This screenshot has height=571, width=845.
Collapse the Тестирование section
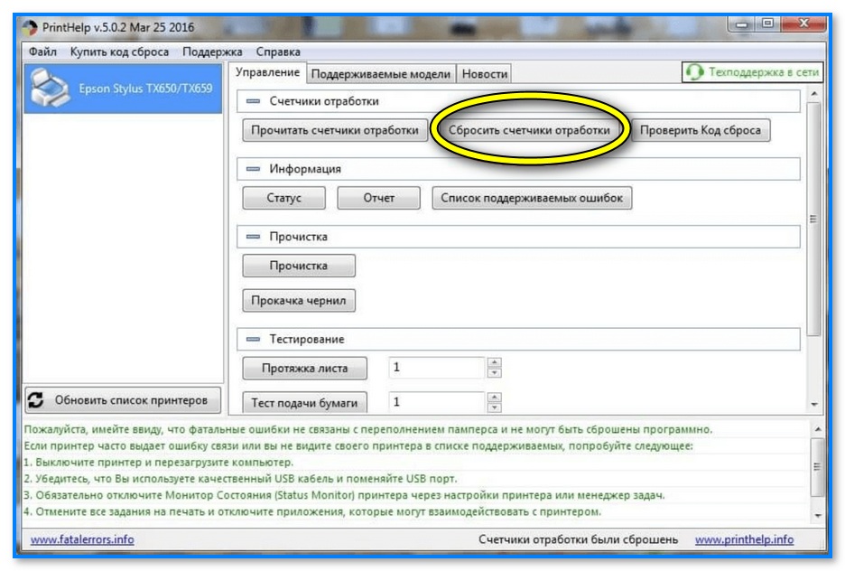pyautogui.click(x=253, y=339)
